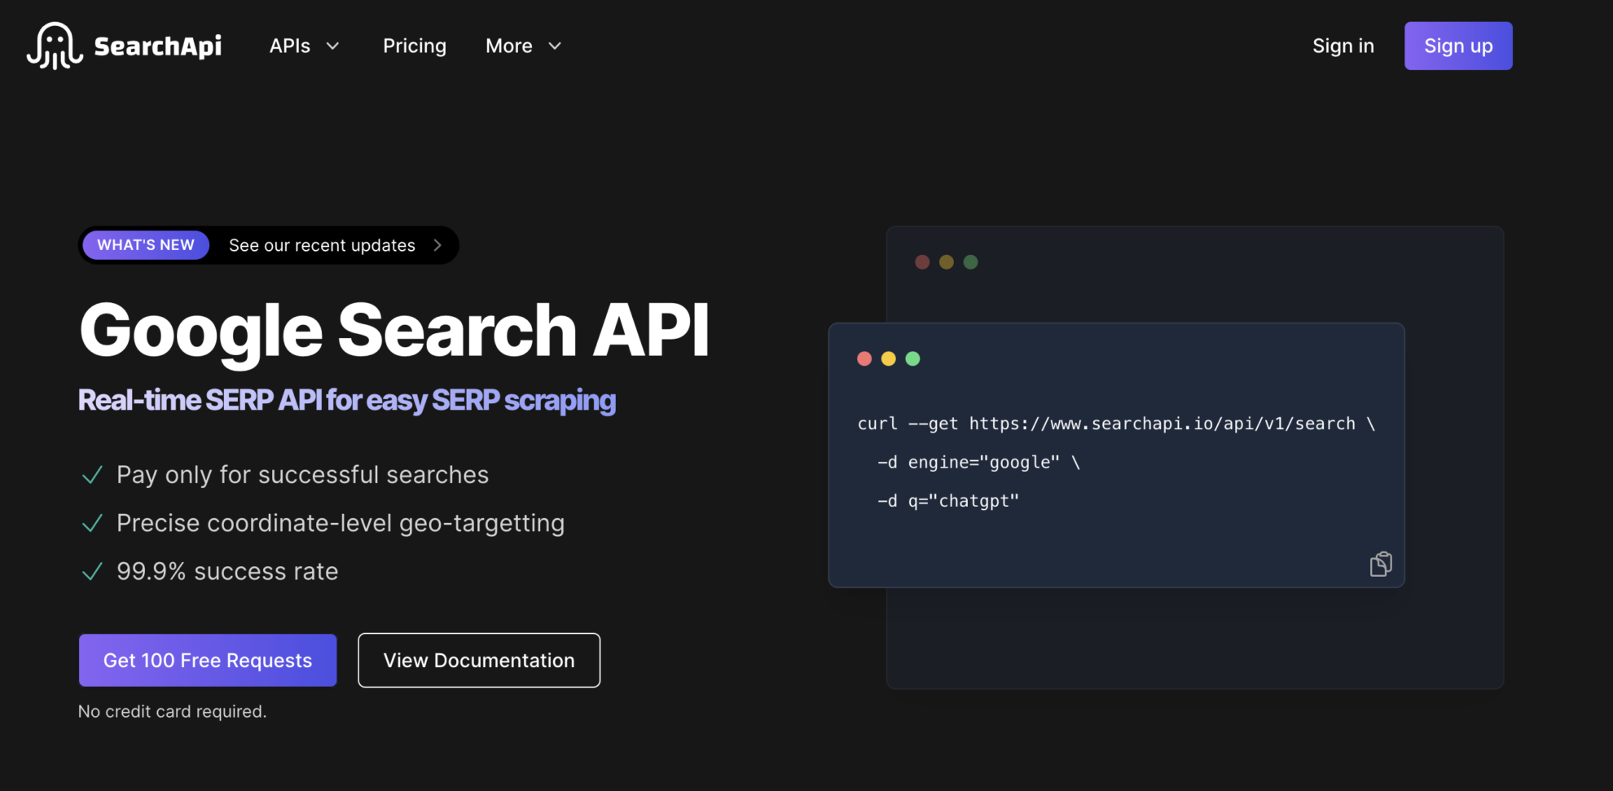This screenshot has height=791, width=1613.
Task: Open the APIs dropdown menu
Action: [304, 46]
